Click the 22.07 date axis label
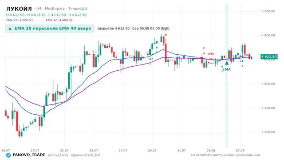The image size is (284, 160). pyautogui.click(x=64, y=150)
